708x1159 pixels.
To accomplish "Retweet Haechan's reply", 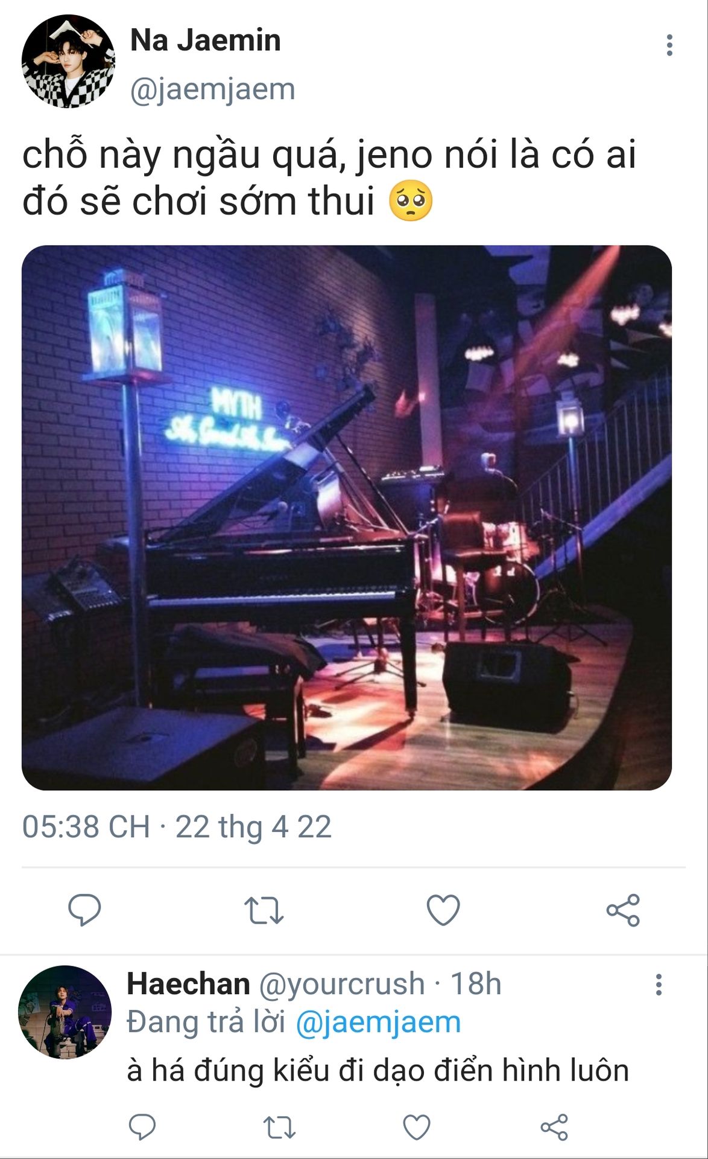I will [x=279, y=1127].
